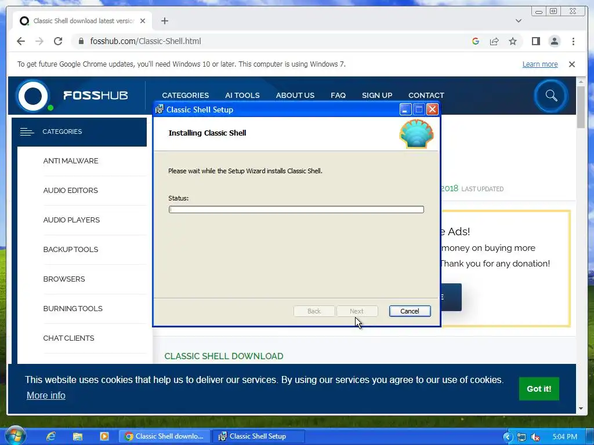This screenshot has height=445, width=594.
Task: Open Windows Media Player from taskbar
Action: coord(104,436)
